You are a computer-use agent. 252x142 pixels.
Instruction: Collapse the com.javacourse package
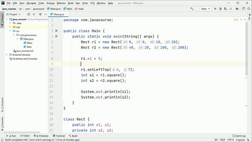[x=14, y=35]
